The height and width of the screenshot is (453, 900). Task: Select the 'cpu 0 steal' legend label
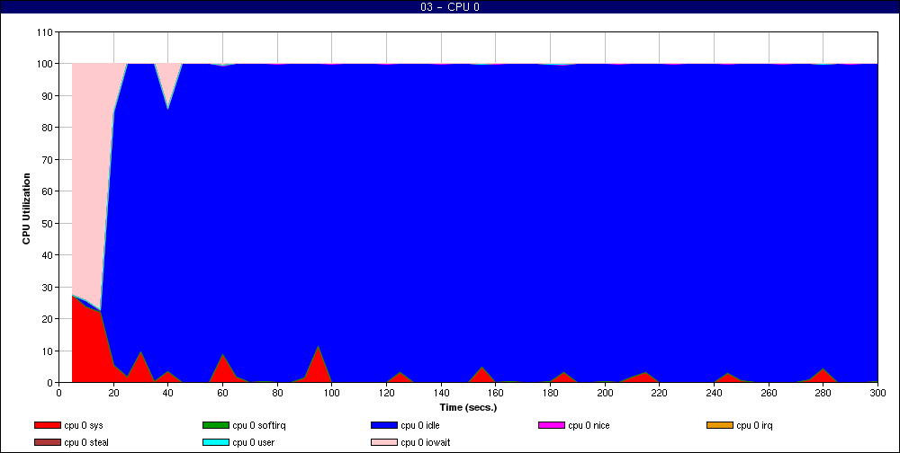[86, 442]
